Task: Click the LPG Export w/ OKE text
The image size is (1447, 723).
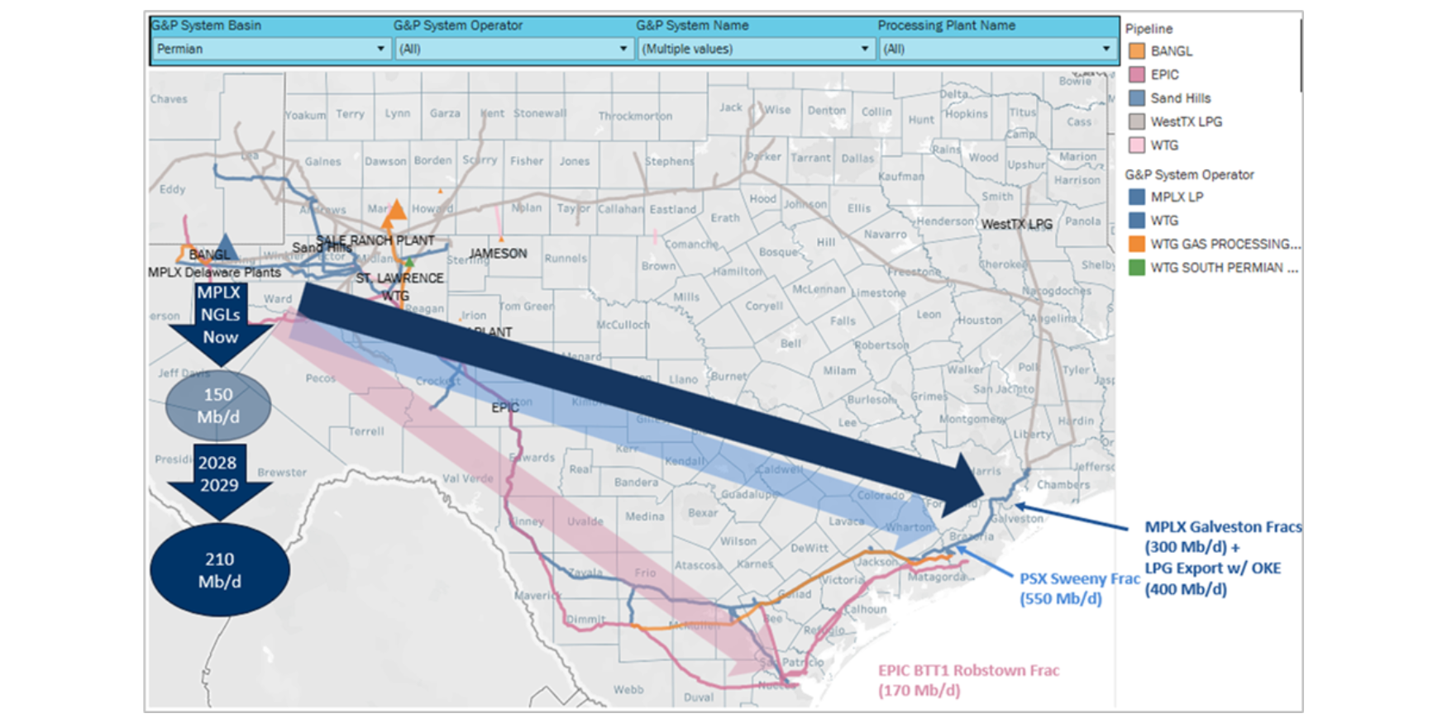Action: tap(1212, 568)
